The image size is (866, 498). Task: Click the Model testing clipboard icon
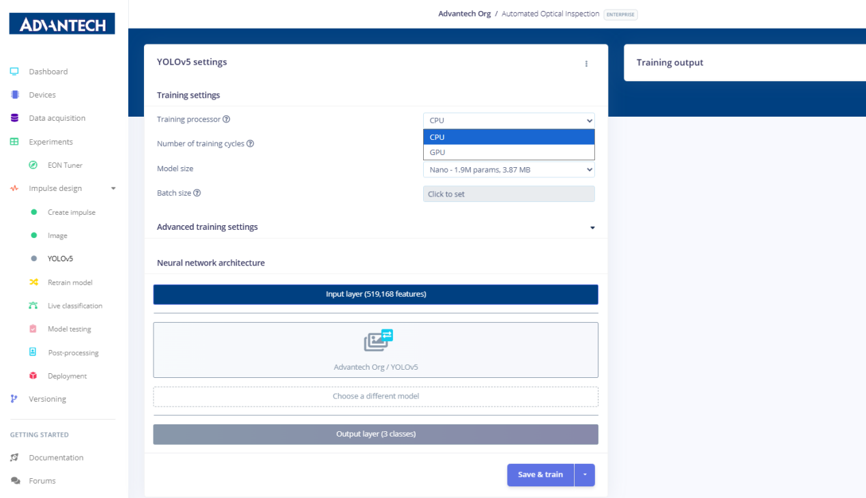33,329
